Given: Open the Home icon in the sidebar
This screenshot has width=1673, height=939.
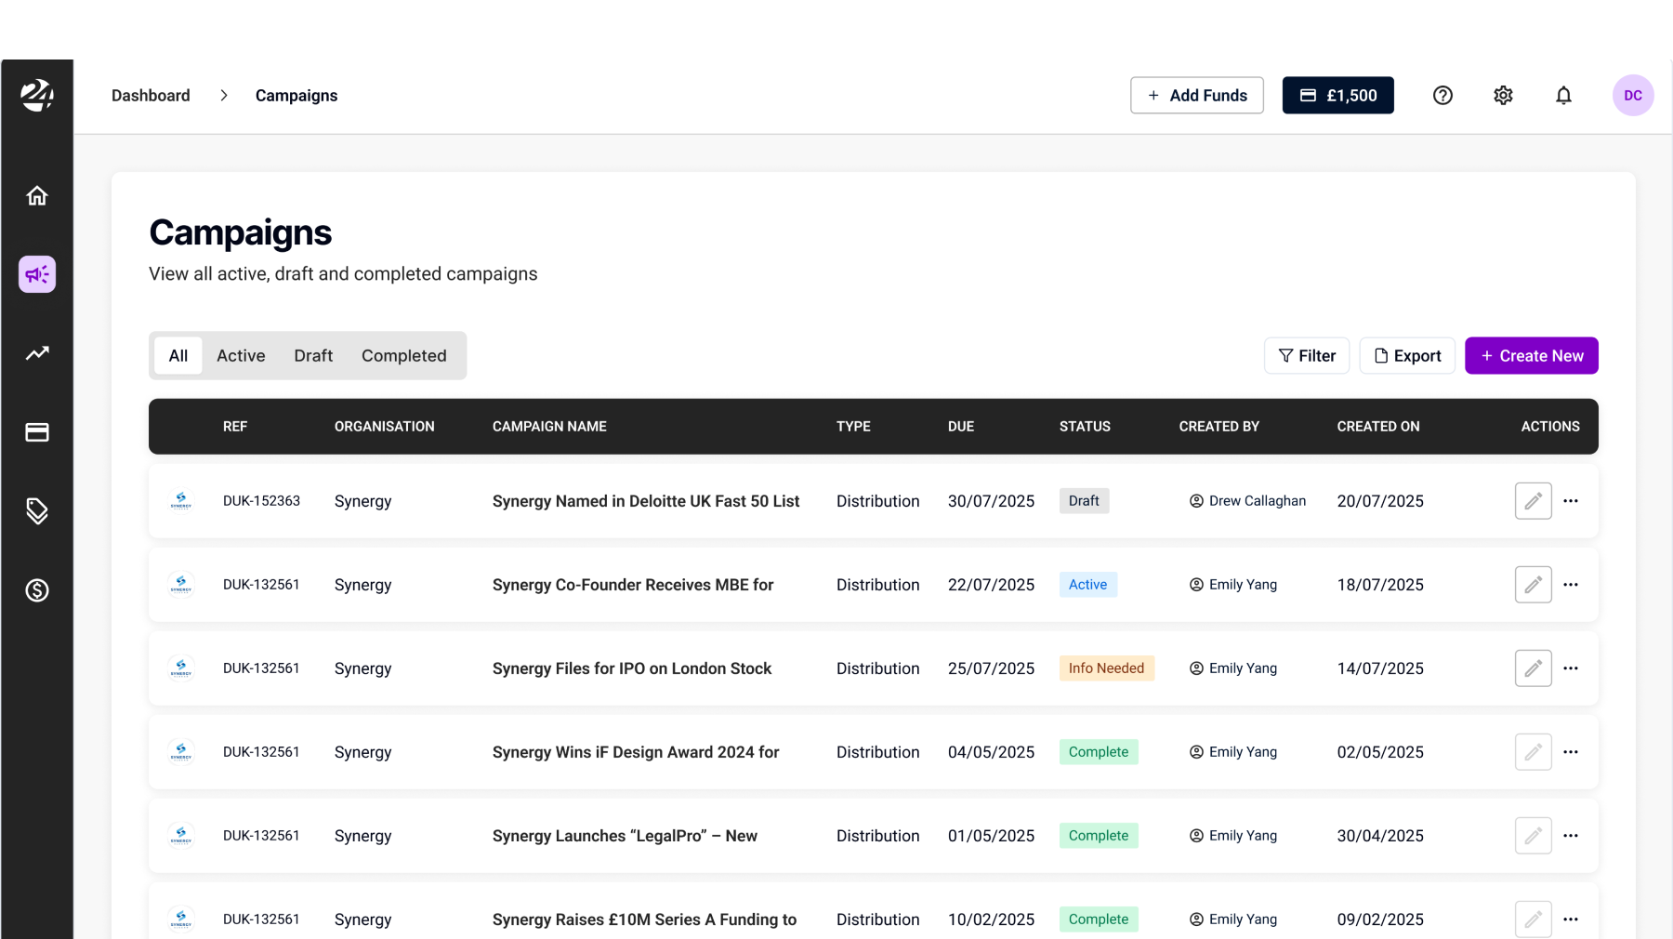Looking at the screenshot, I should pos(37,195).
